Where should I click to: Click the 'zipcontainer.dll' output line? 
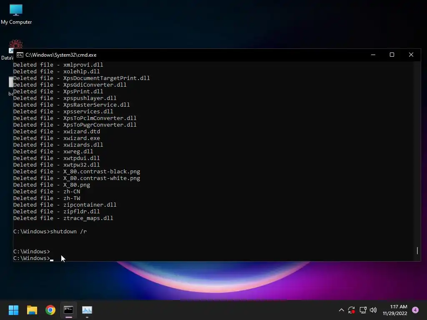pyautogui.click(x=65, y=205)
